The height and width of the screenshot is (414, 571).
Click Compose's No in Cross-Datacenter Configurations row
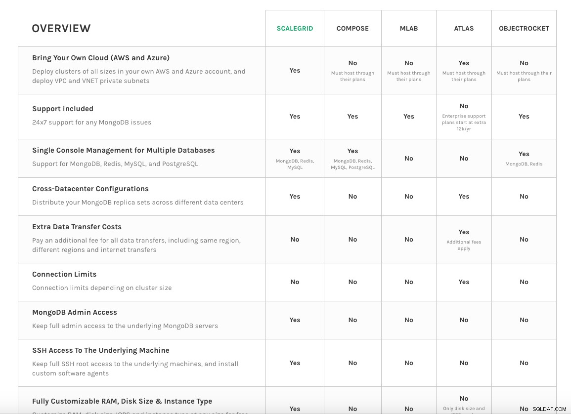click(x=352, y=197)
